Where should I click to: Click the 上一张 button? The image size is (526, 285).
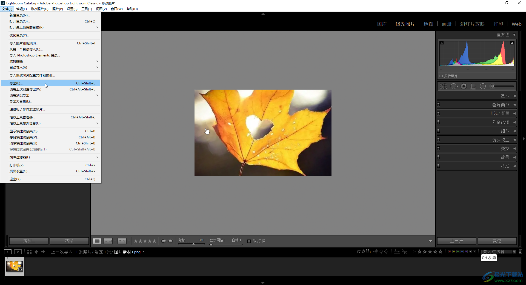tap(457, 241)
